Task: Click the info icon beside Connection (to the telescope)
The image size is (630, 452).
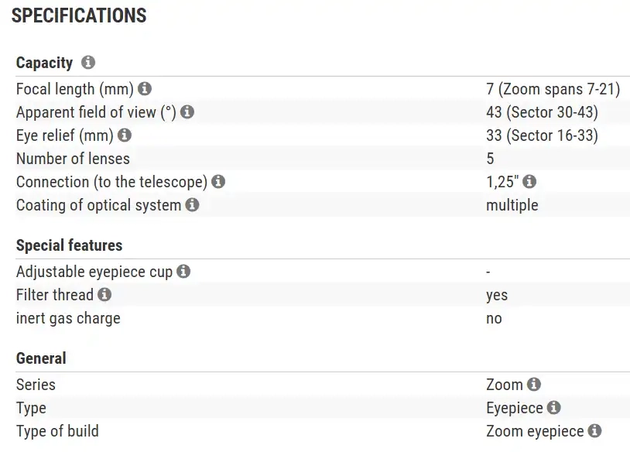Action: pyautogui.click(x=218, y=182)
